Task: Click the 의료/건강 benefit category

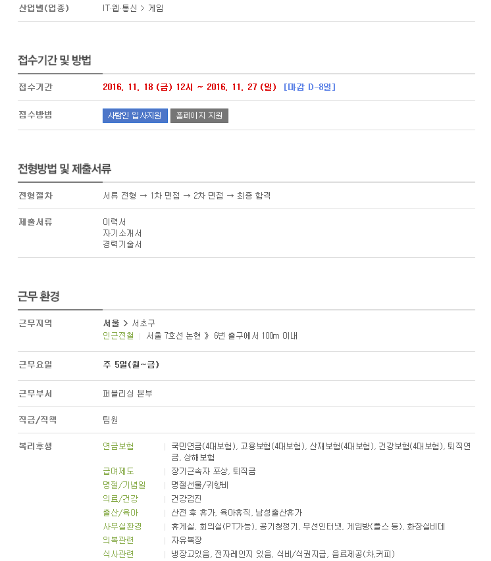Action: pos(120,499)
